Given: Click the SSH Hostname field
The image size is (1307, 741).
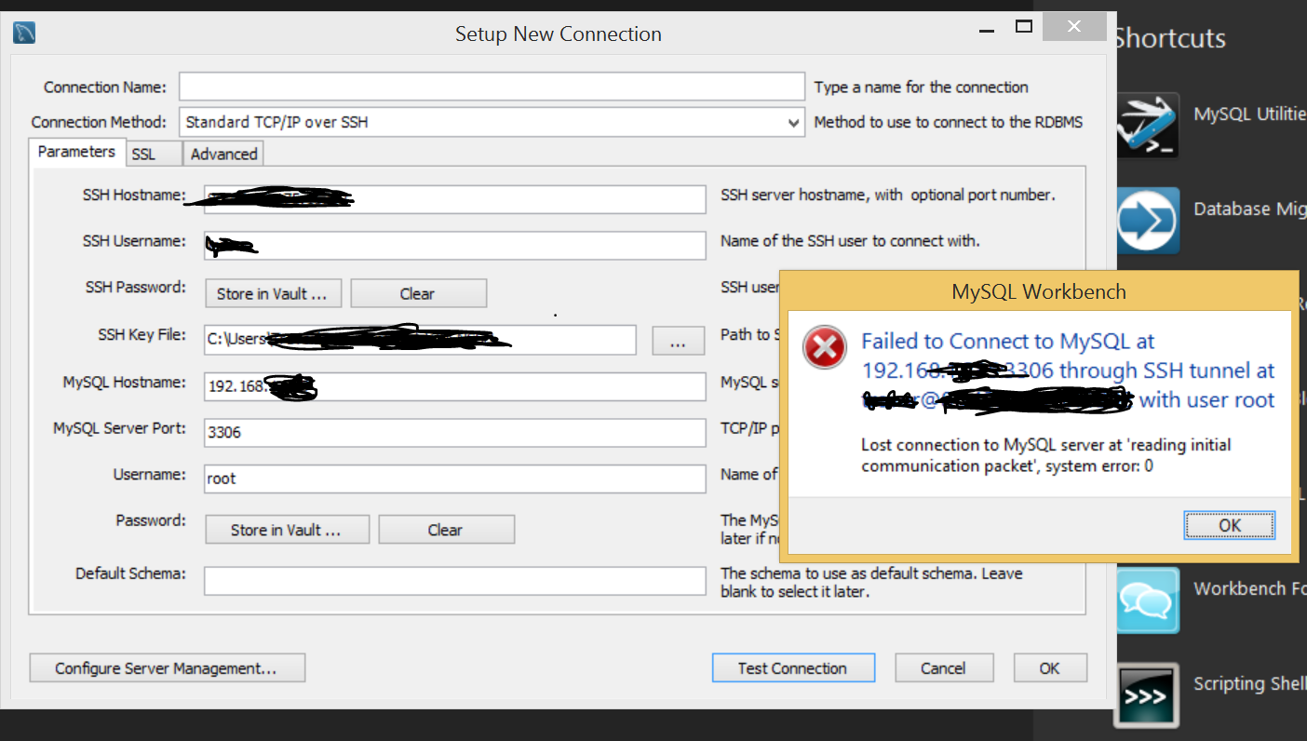Looking at the screenshot, I should [455, 199].
